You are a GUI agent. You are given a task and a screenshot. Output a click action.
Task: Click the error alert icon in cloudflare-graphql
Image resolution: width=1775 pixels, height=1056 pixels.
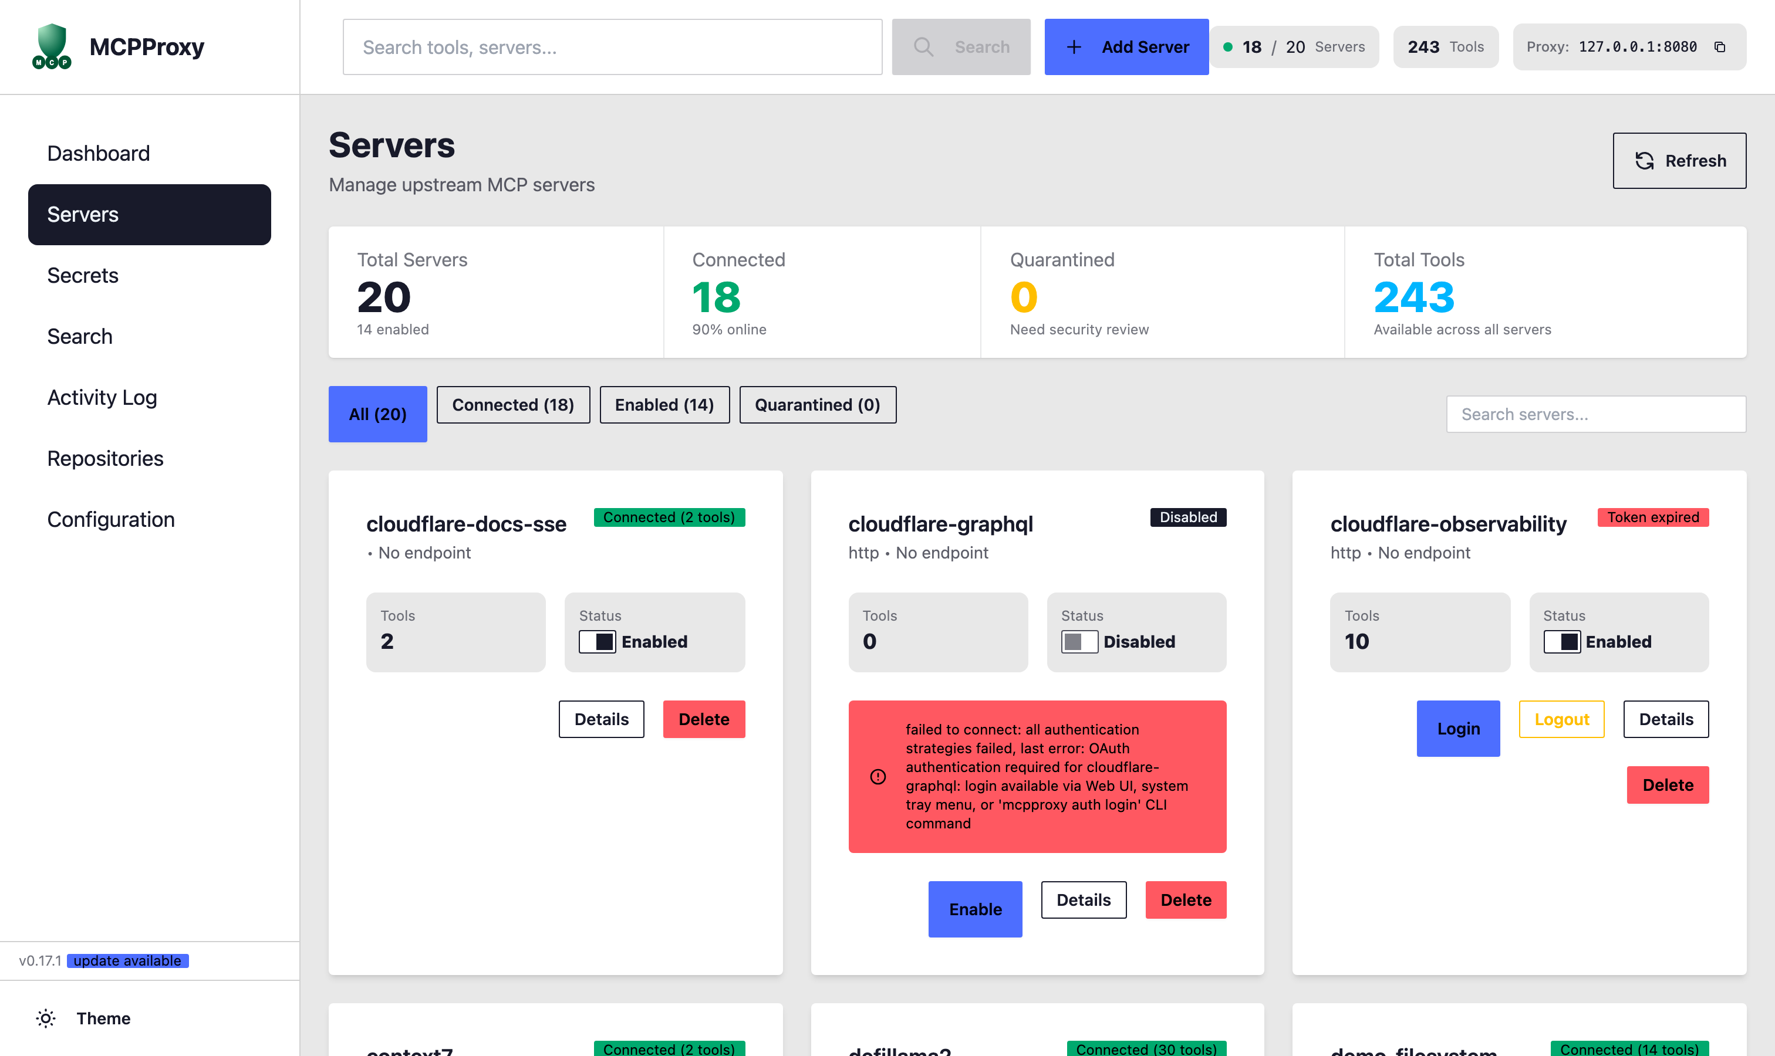pos(878,776)
